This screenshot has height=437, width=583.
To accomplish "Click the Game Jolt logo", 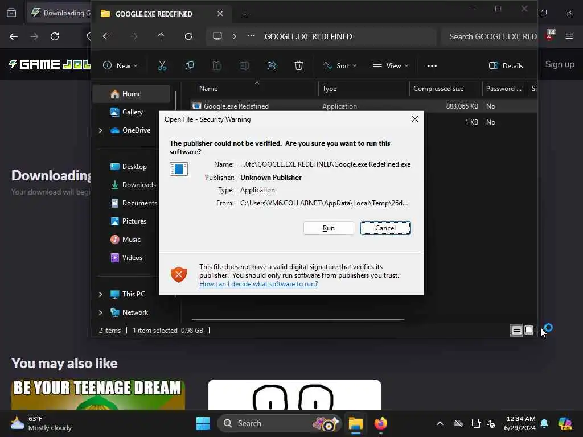I will click(x=50, y=64).
